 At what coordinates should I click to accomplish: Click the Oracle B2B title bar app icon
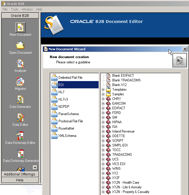[x=3, y=3]
